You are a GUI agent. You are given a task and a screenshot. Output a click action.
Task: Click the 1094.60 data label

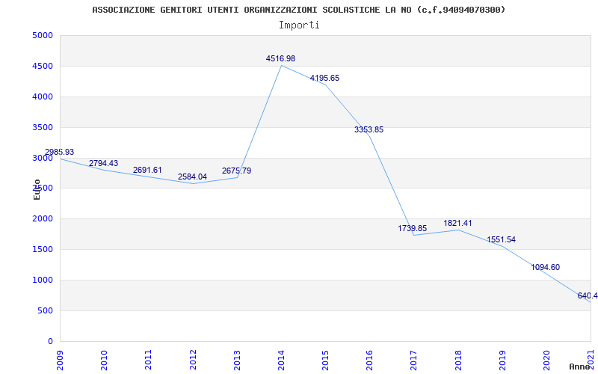click(x=546, y=268)
